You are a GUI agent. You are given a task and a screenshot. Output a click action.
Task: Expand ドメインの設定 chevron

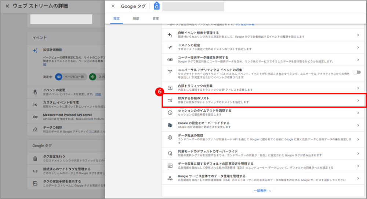358,47
